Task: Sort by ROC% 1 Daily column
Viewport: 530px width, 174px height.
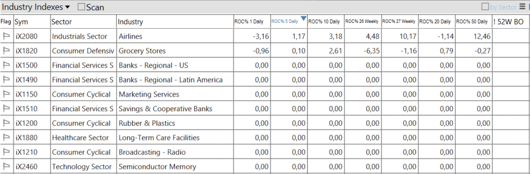Action: click(x=251, y=22)
